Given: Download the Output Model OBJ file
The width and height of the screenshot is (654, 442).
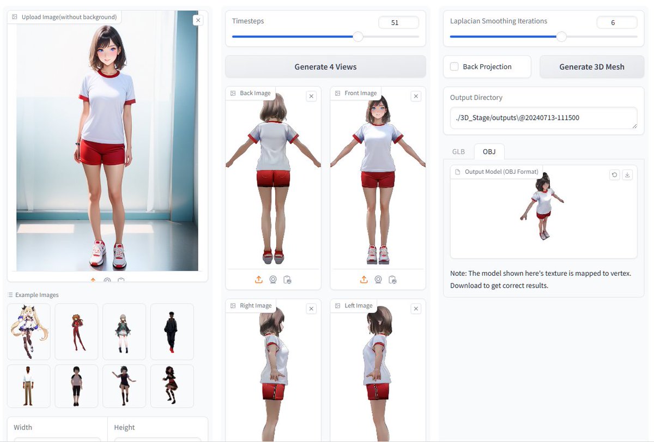Looking at the screenshot, I should point(627,175).
